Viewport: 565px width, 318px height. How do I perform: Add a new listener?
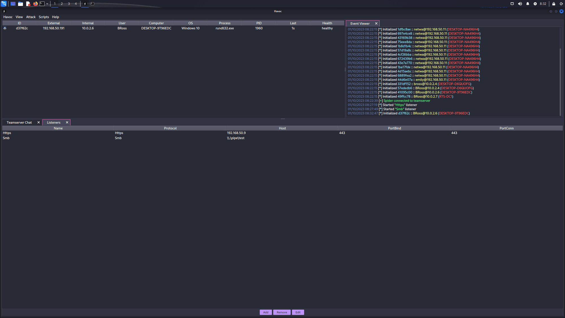click(x=266, y=312)
